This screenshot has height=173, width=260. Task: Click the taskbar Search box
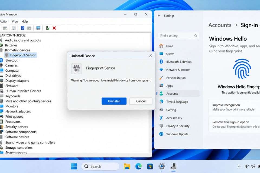[x=100, y=166]
